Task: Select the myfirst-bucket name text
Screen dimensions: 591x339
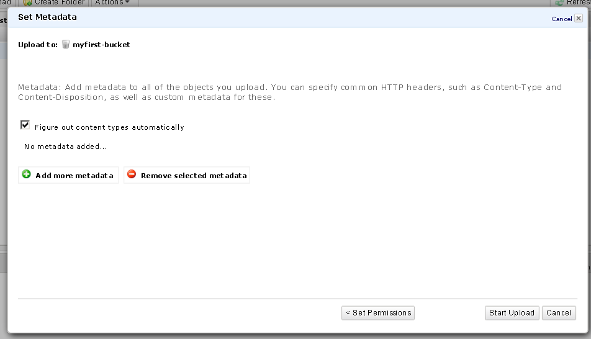Action: (x=101, y=45)
